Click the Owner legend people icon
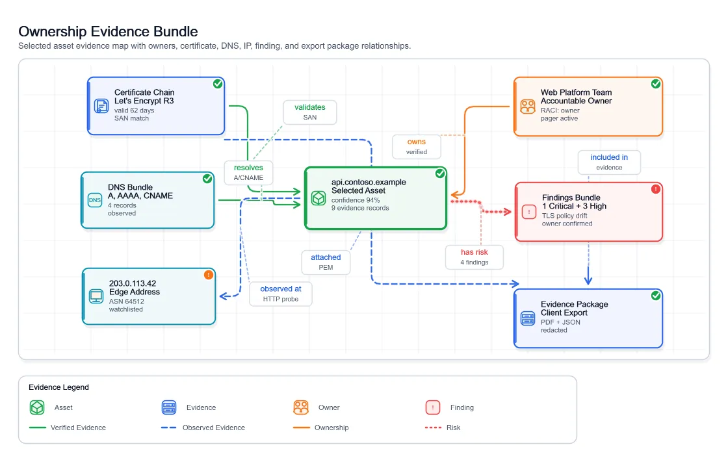Screen dimensions: 728x462 [301, 407]
